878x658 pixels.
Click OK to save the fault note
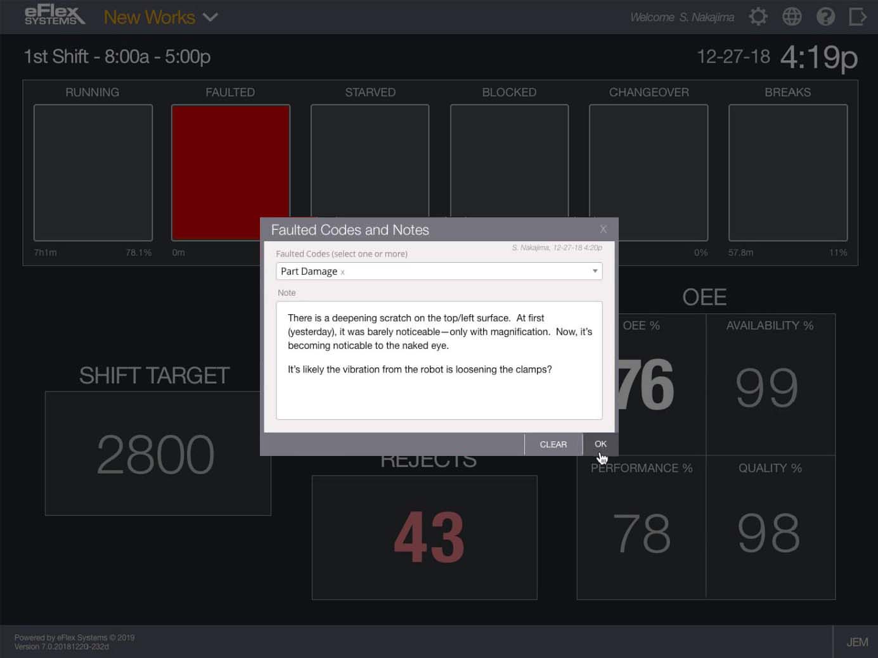tap(600, 444)
